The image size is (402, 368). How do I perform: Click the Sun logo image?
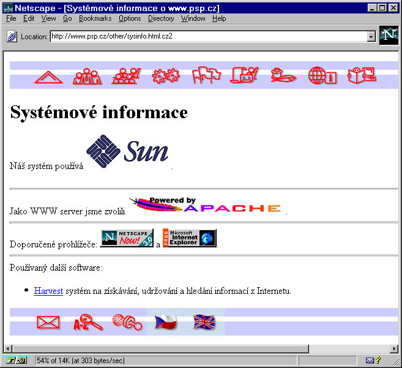tap(127, 151)
